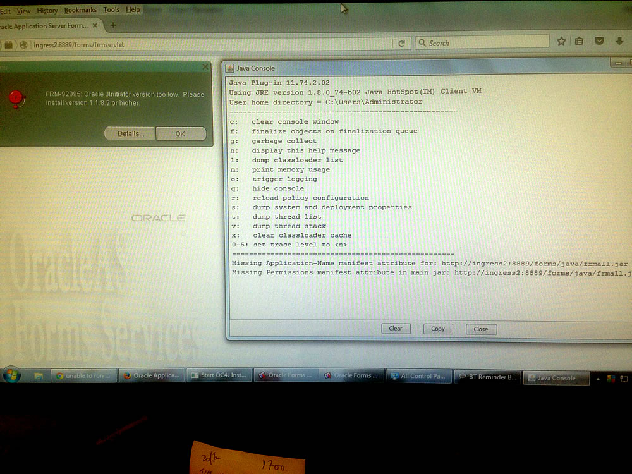This screenshot has height=474, width=632.
Task: Click the Pocket save icon
Action: point(600,42)
